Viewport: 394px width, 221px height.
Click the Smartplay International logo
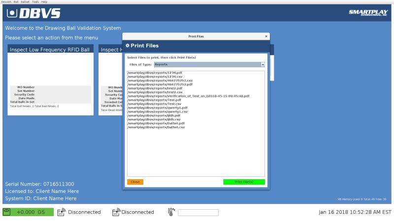pos(368,13)
